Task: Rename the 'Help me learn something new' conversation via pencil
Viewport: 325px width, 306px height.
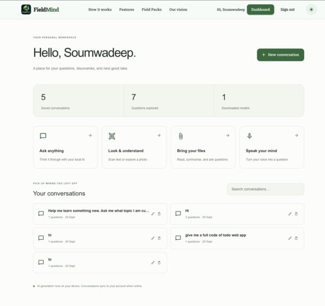Action: click(153, 214)
